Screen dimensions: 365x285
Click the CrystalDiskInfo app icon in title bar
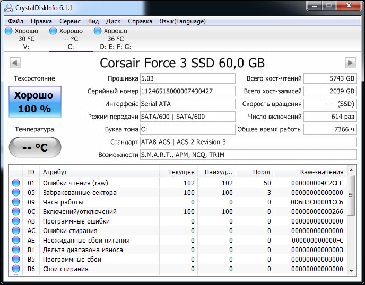(7, 7)
